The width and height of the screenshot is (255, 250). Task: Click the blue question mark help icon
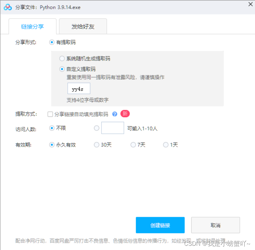(x=114, y=114)
